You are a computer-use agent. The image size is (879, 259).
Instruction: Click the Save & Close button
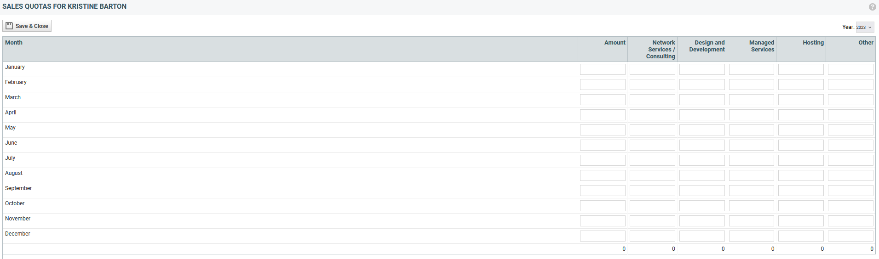click(x=27, y=26)
